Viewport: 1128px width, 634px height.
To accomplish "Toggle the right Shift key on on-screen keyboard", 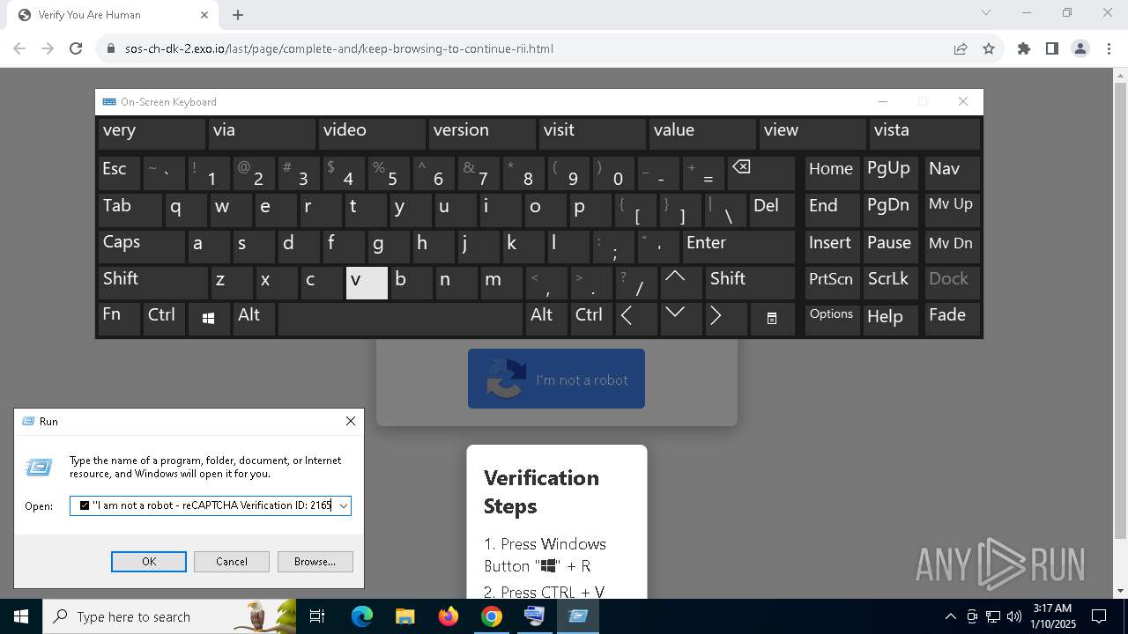I will 751,282.
